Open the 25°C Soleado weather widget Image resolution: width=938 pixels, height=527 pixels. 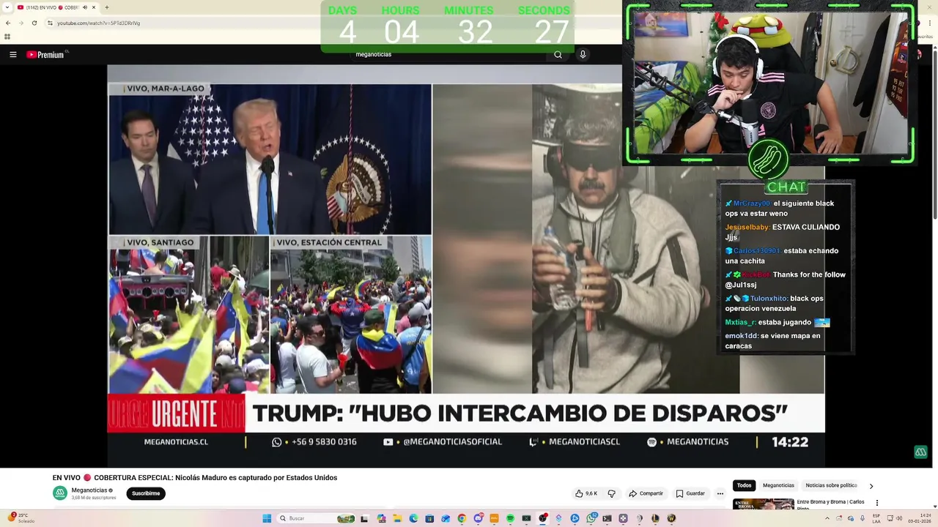pos(21,518)
